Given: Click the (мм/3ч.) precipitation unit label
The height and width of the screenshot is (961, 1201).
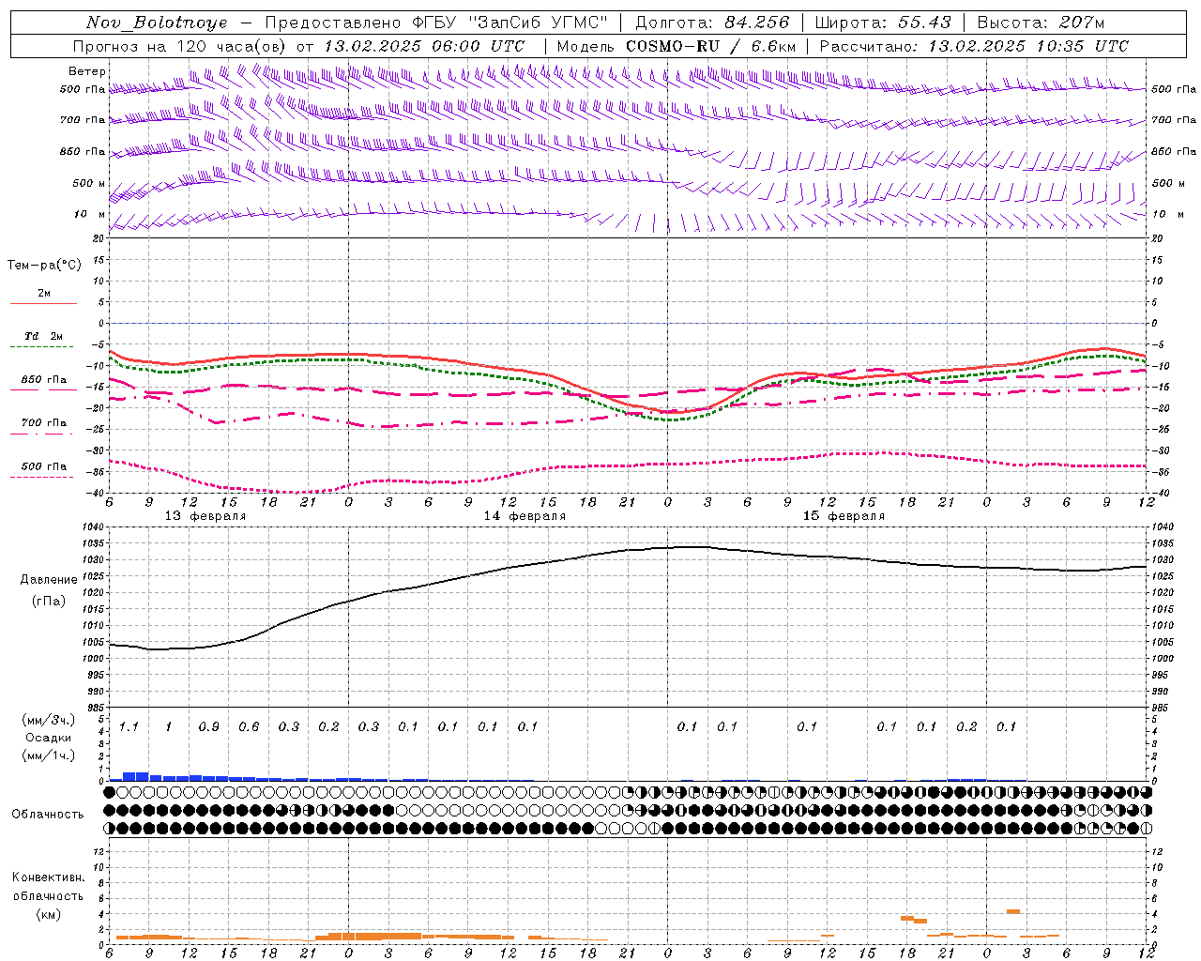Looking at the screenshot, I should coord(49,721).
